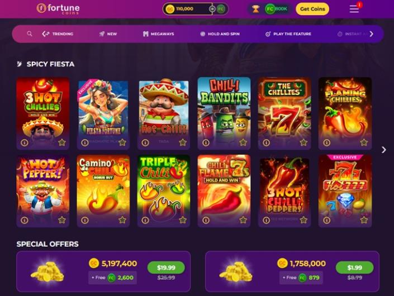Screen dimensions: 394x296
Task: Buy the $19.99 coin offer
Action: coord(166,268)
